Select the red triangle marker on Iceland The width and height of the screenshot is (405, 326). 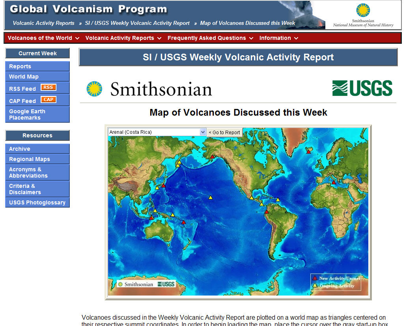pyautogui.click(x=308, y=152)
